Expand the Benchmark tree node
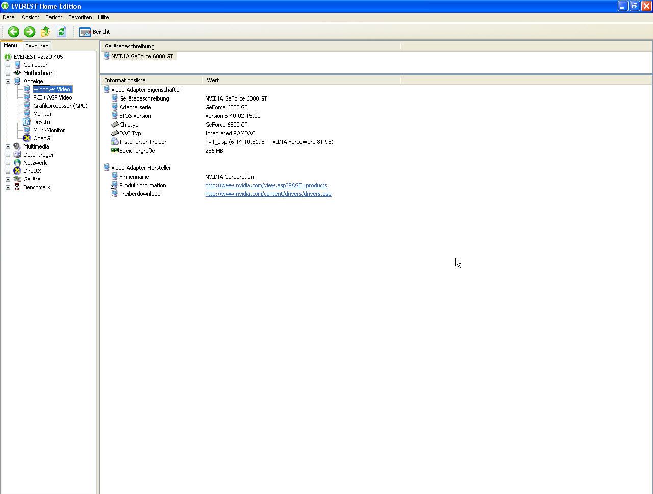 (8, 187)
